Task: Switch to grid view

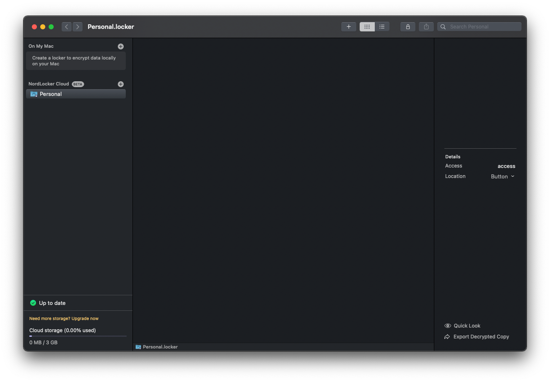Action: point(367,27)
